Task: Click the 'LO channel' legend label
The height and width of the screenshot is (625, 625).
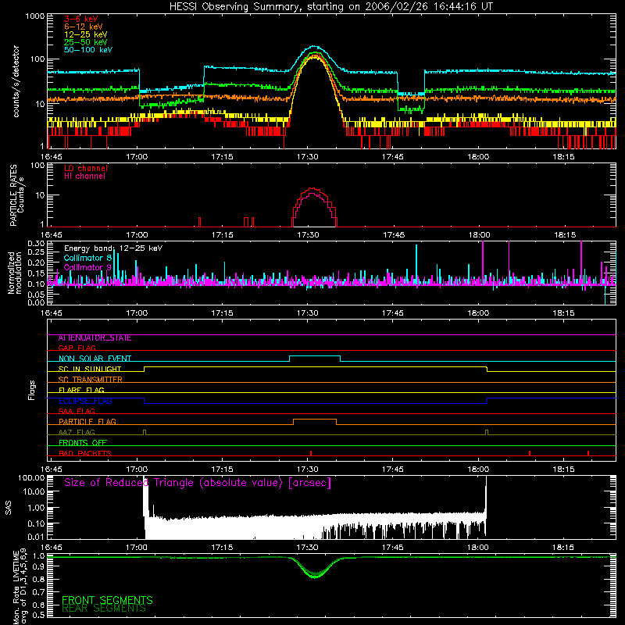Action: click(86, 168)
